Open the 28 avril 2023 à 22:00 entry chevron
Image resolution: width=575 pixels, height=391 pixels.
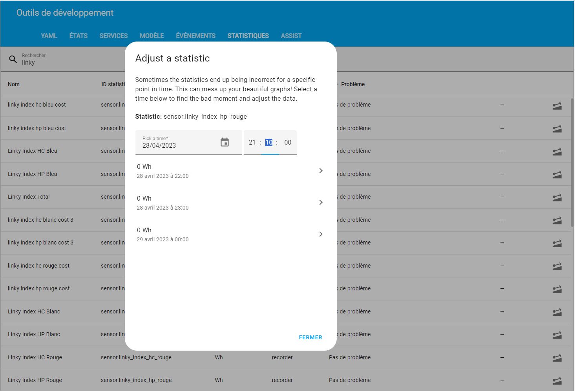pos(321,171)
